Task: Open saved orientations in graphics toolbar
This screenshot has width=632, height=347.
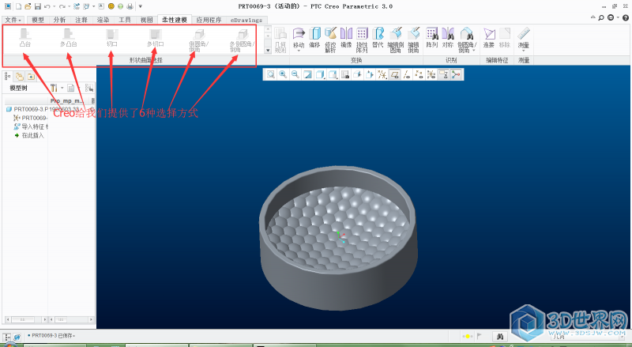Action: point(333,74)
